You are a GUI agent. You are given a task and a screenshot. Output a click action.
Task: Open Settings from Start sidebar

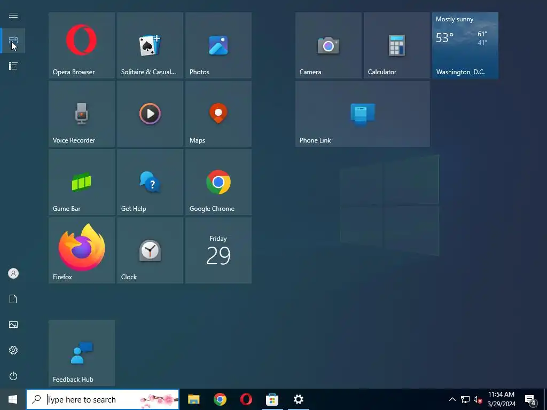(x=13, y=350)
